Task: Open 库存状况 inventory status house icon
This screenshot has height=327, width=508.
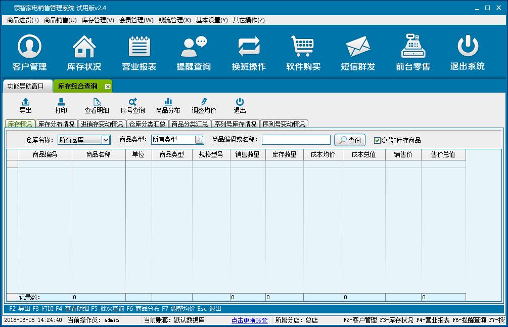Action: [x=84, y=53]
